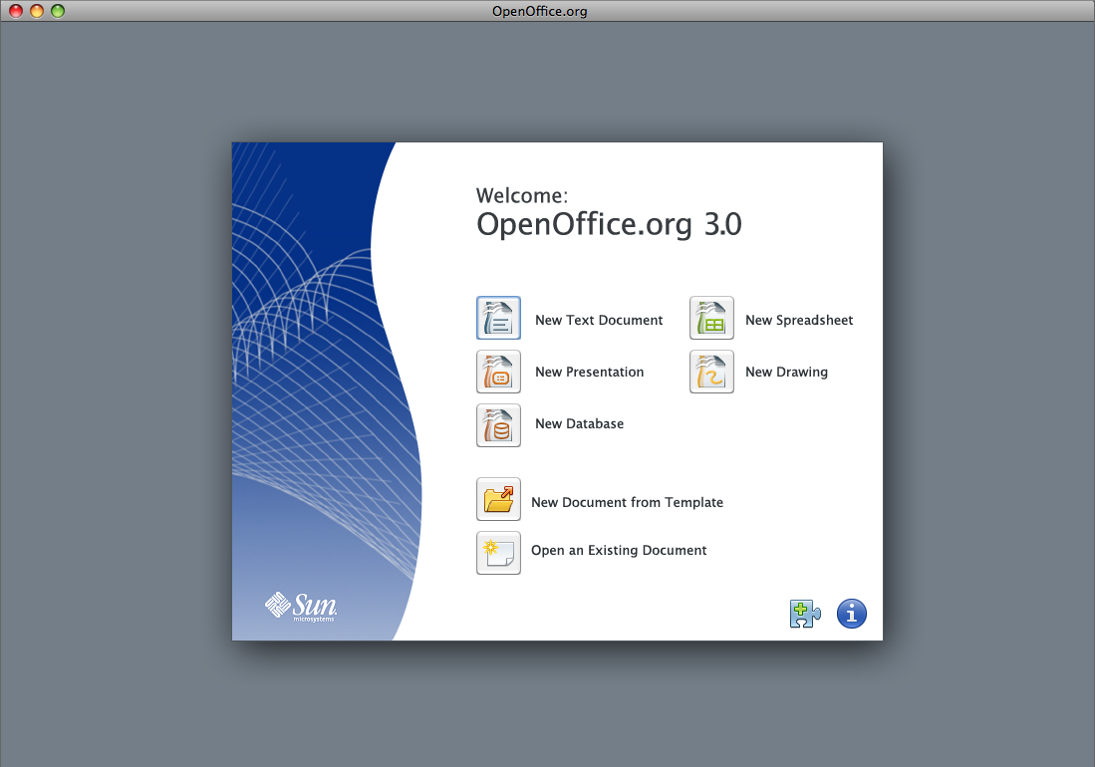Click the New Text Document icon

coord(498,319)
